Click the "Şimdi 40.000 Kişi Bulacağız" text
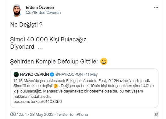 pos(48,39)
